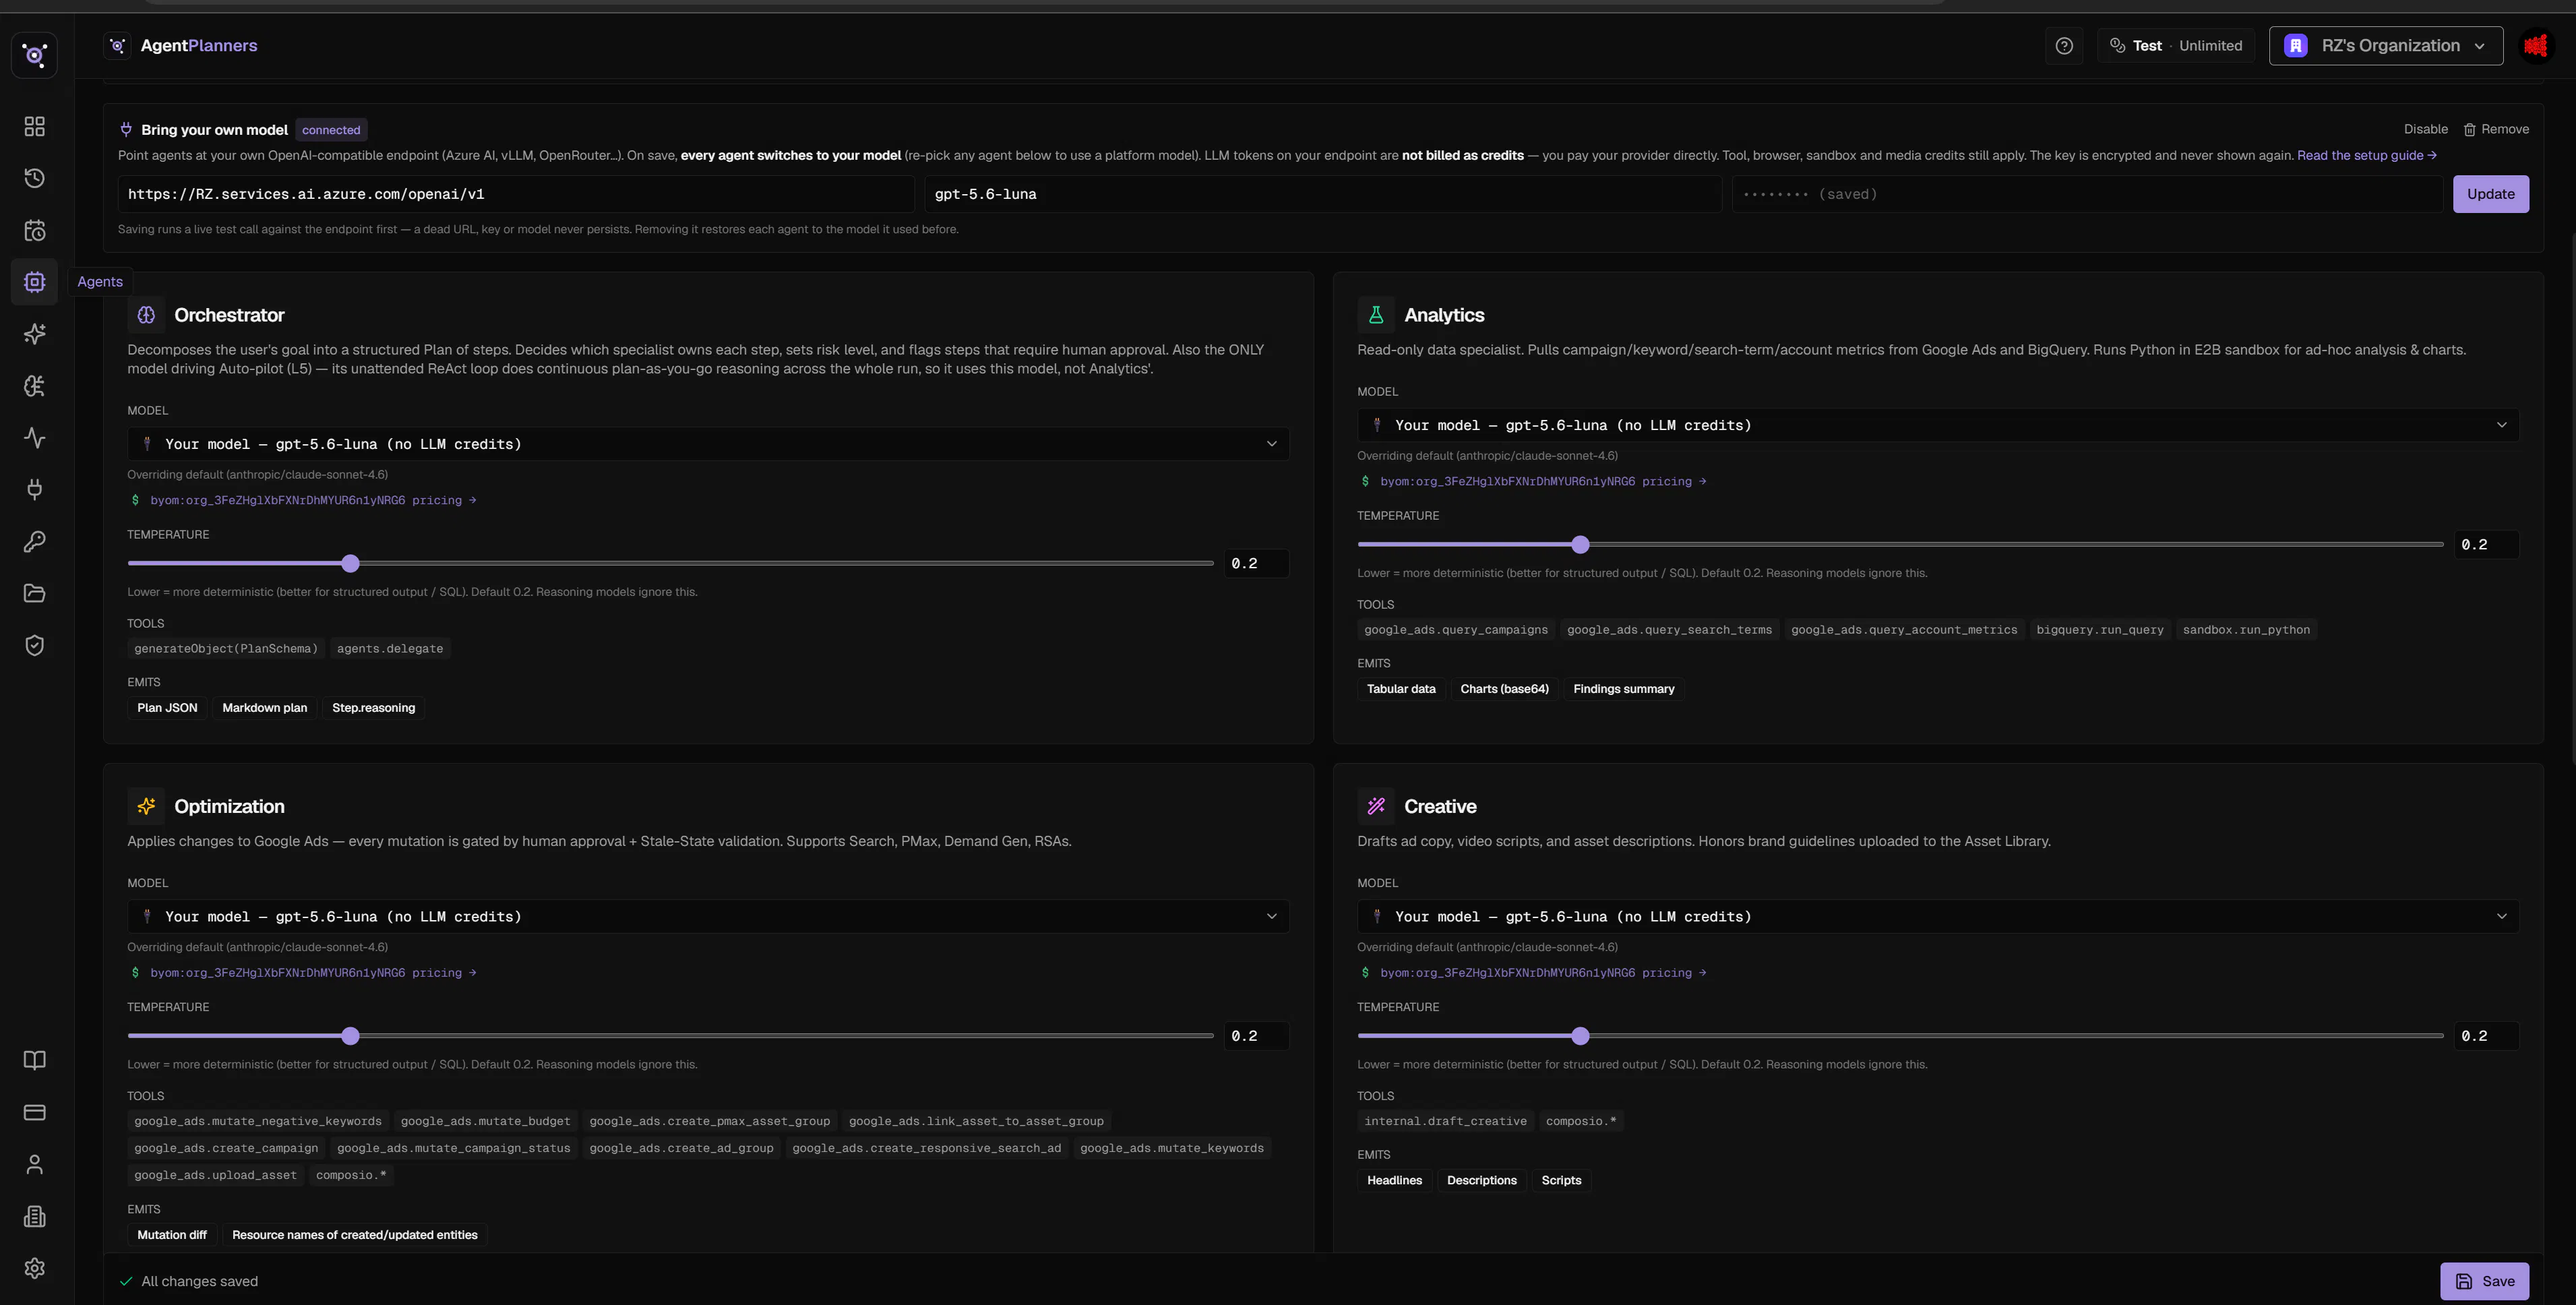Screen dimensions: 2576x1305
Task: Open the building icon in the sidebar
Action: click(x=34, y=1216)
